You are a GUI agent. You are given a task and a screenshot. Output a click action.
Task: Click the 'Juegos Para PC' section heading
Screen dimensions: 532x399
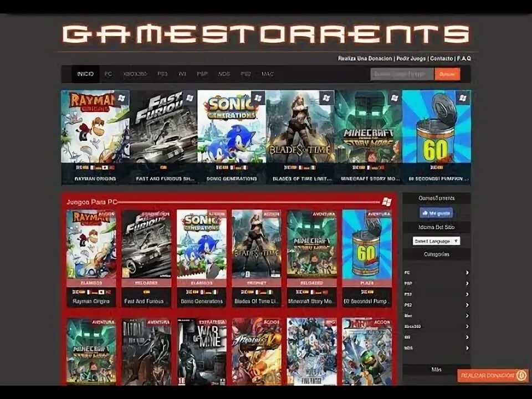click(91, 202)
